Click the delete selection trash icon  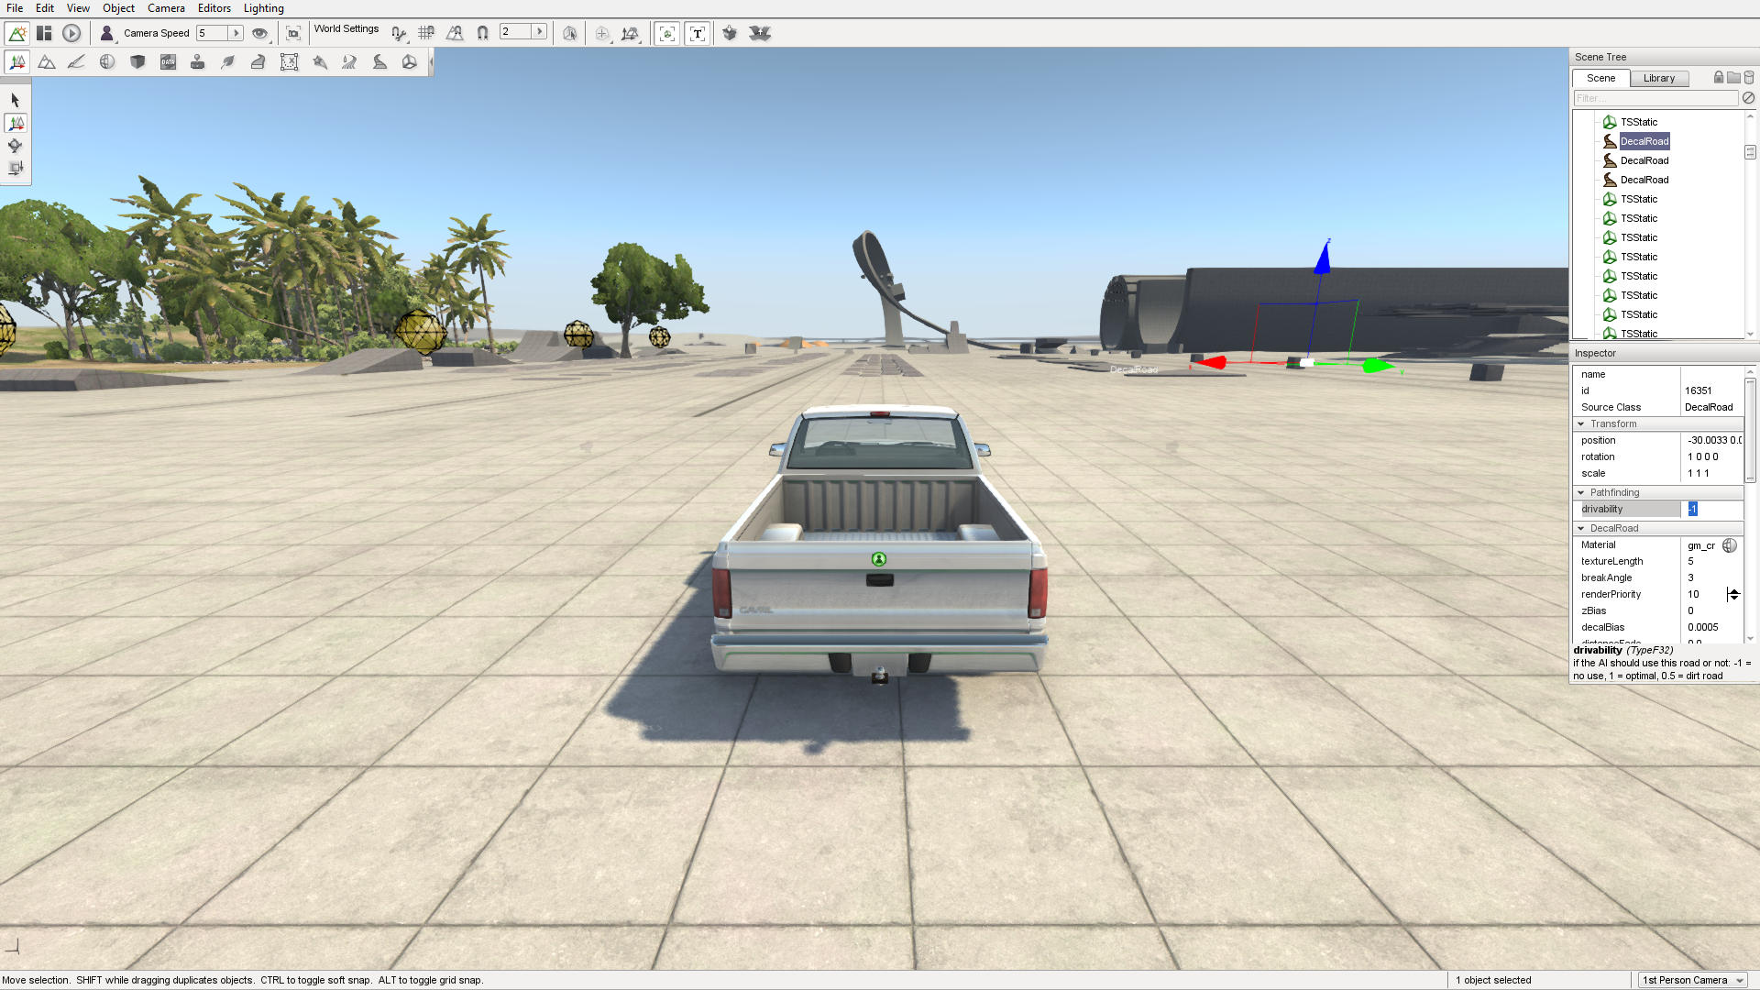pyautogui.click(x=1749, y=78)
